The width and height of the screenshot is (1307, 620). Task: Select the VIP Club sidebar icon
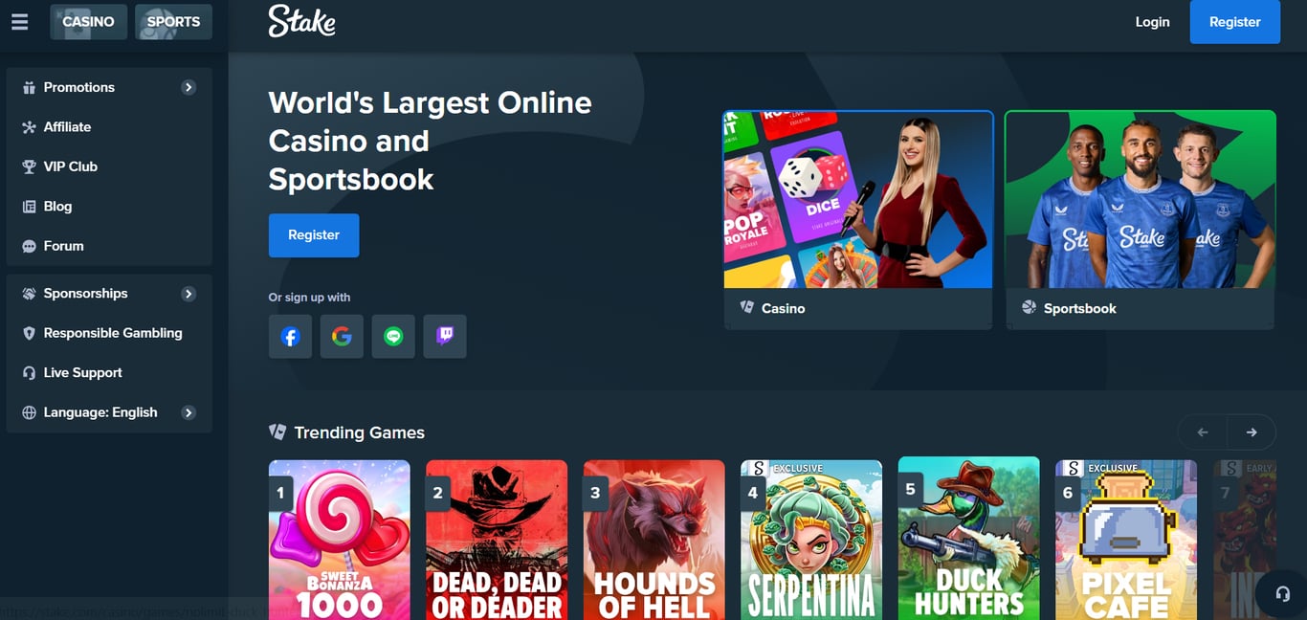coord(31,166)
